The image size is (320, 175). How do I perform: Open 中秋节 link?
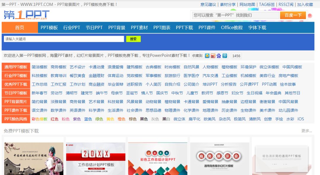(177, 93)
